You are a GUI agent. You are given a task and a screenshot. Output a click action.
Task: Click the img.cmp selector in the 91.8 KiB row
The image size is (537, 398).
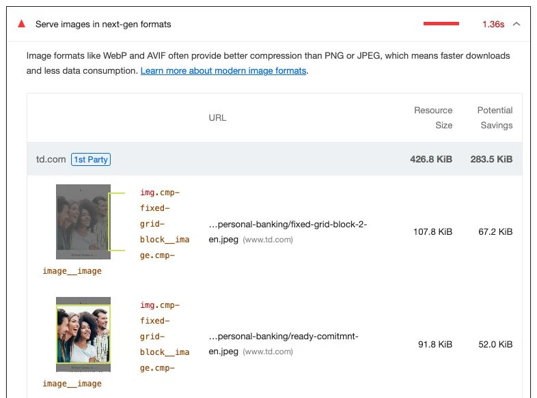click(x=165, y=337)
